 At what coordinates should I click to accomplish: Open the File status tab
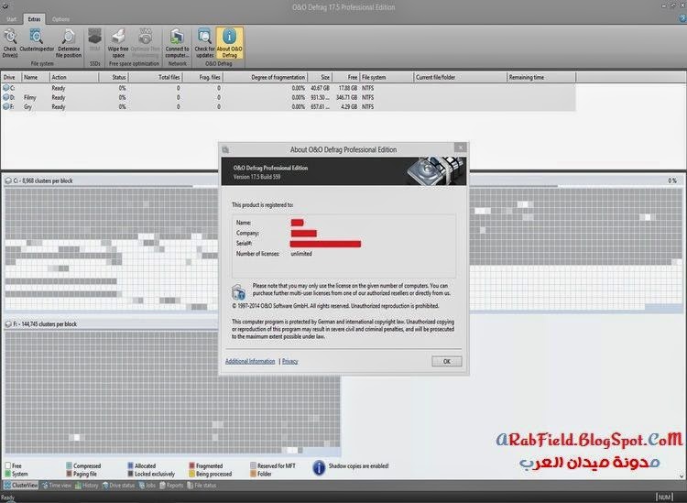[202, 486]
